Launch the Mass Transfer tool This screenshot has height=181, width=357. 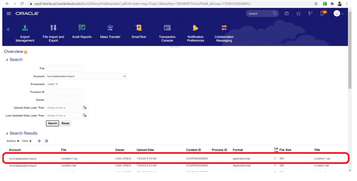click(110, 28)
